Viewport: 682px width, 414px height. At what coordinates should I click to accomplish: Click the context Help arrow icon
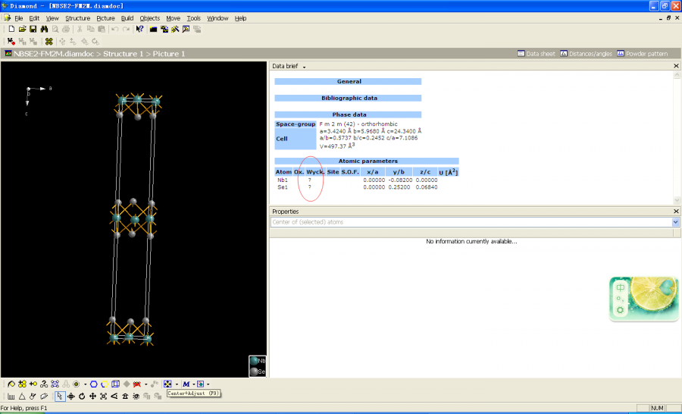(x=139, y=29)
